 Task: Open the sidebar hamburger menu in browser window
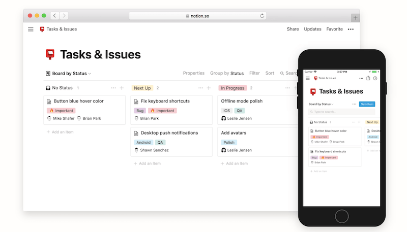(31, 29)
